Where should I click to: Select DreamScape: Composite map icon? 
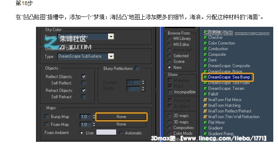point(205,66)
